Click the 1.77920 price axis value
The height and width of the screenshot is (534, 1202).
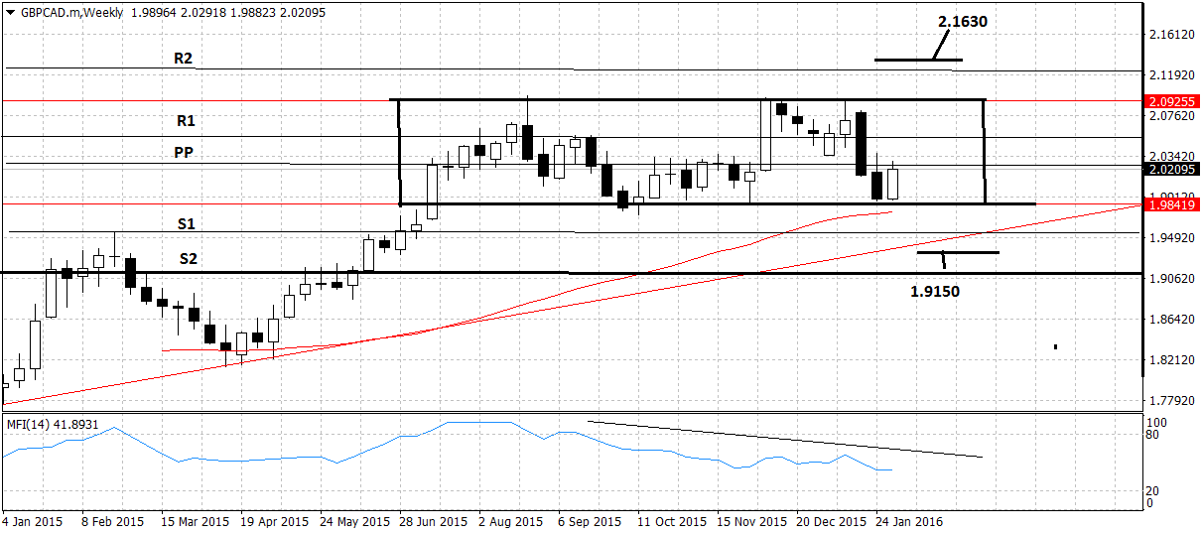coord(1169,401)
